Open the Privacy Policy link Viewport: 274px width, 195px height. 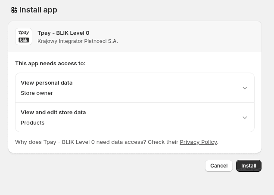click(198, 142)
